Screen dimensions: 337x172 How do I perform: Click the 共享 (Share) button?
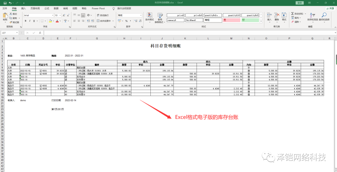pos(330,8)
